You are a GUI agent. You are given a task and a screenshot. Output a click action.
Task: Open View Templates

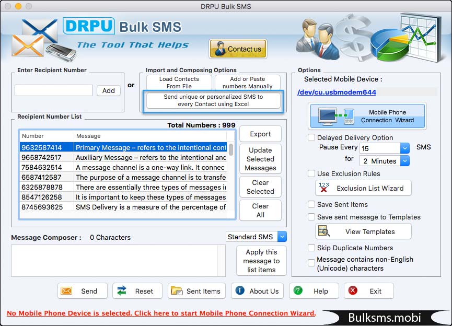click(363, 231)
